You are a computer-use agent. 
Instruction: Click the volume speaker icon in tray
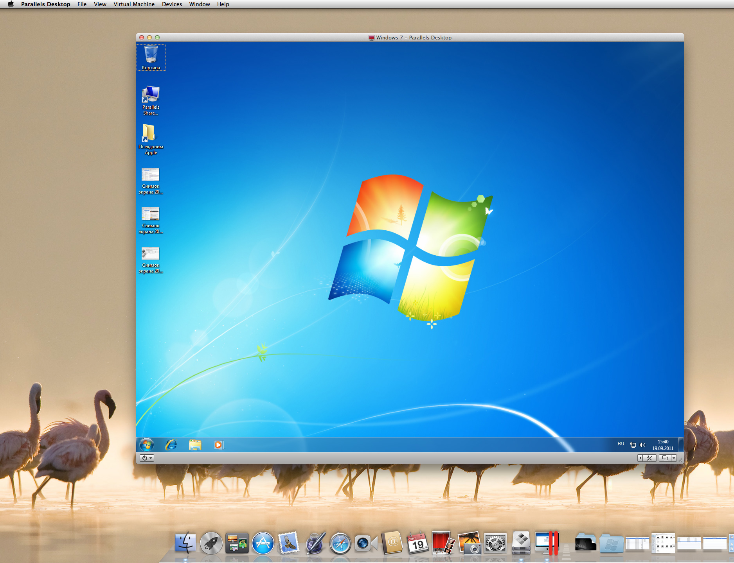(x=642, y=445)
